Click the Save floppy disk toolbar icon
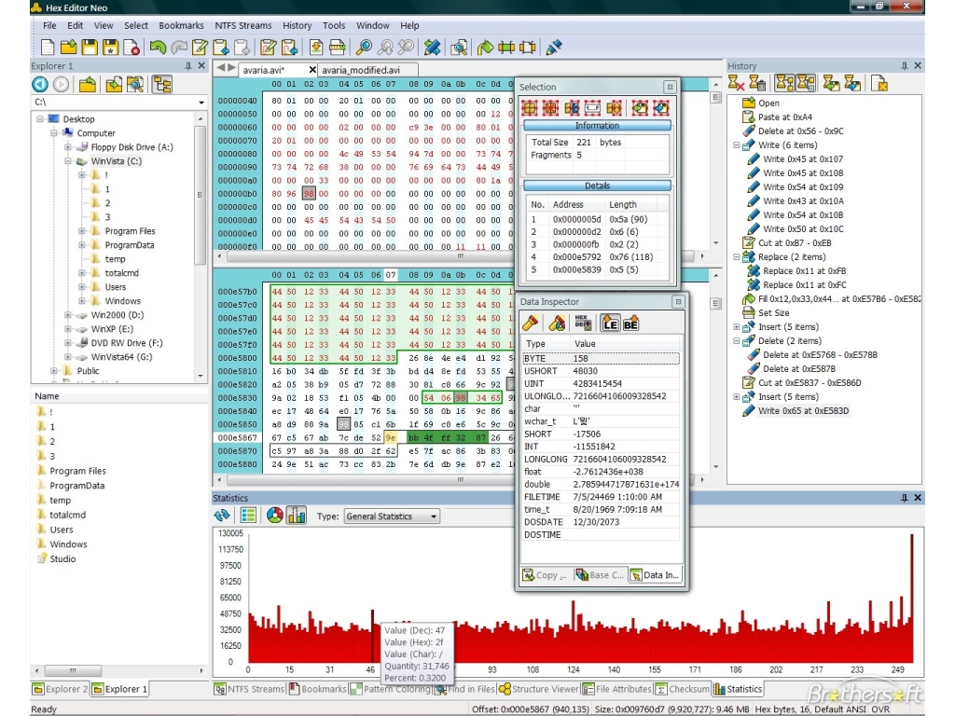The image size is (955, 716). click(90, 47)
